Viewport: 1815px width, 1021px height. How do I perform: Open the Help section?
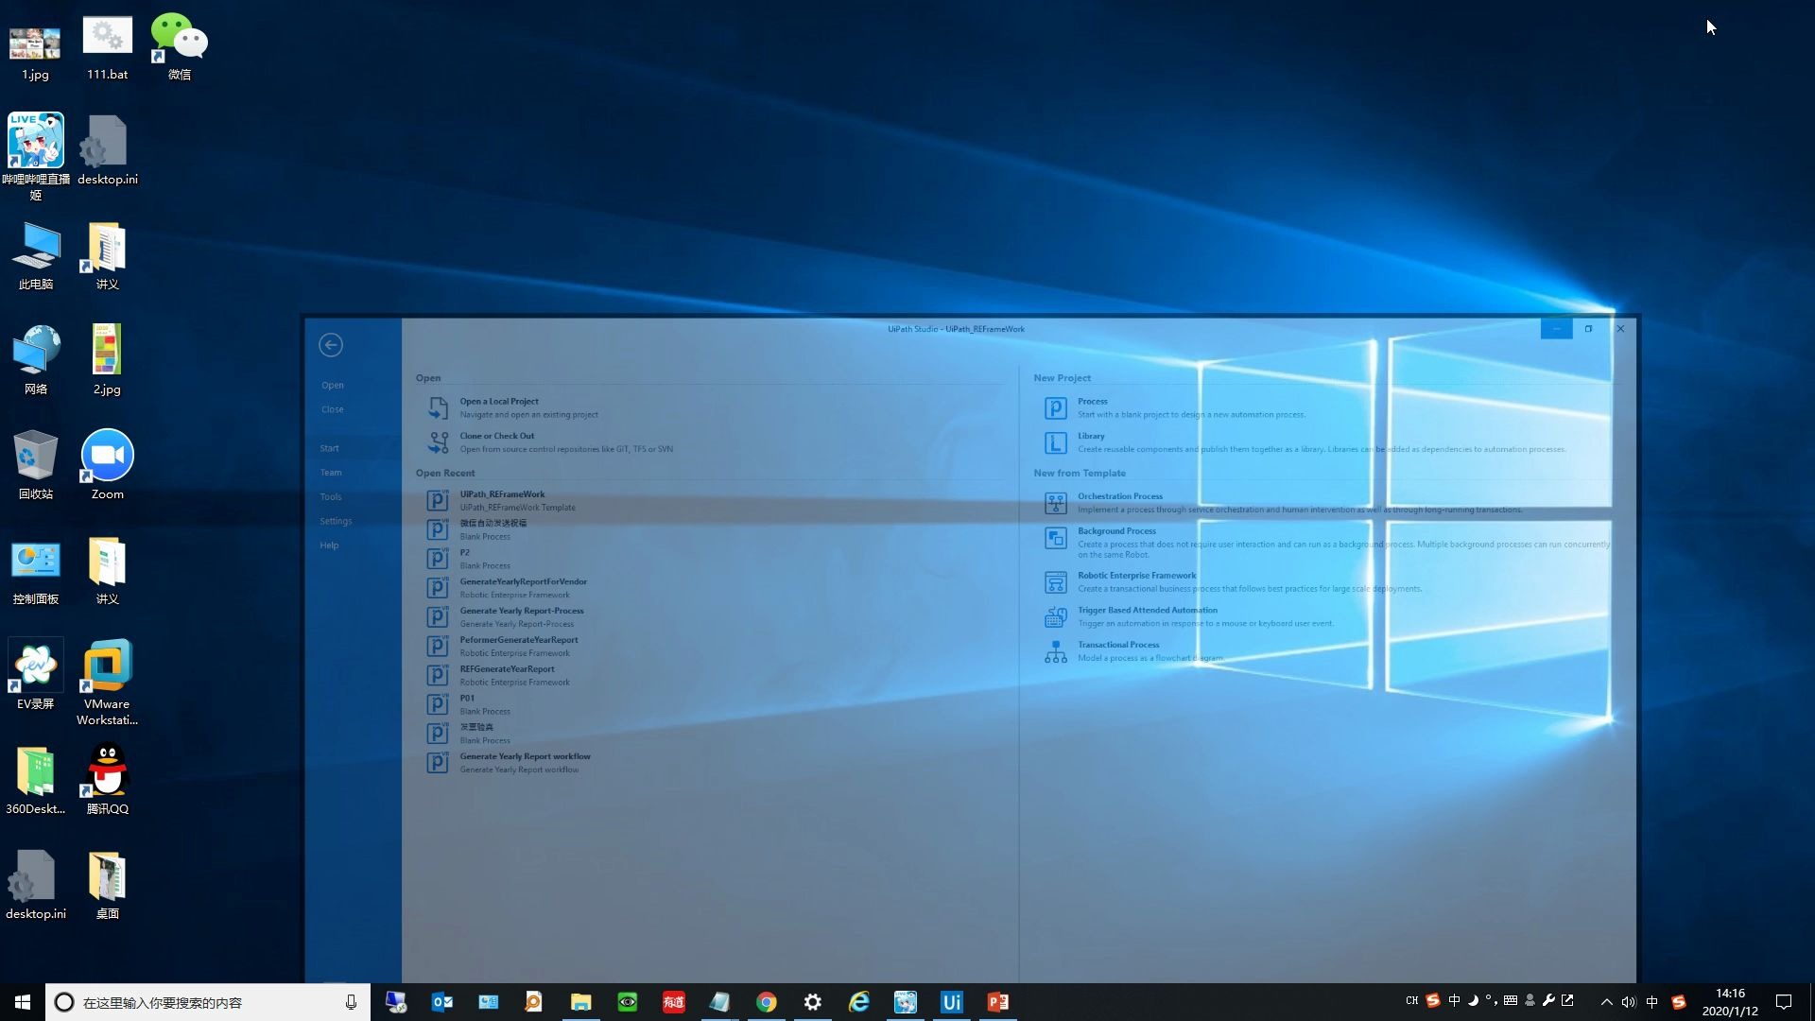point(329,545)
